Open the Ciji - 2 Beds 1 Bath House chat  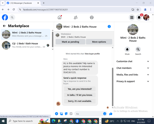click(x=26, y=45)
